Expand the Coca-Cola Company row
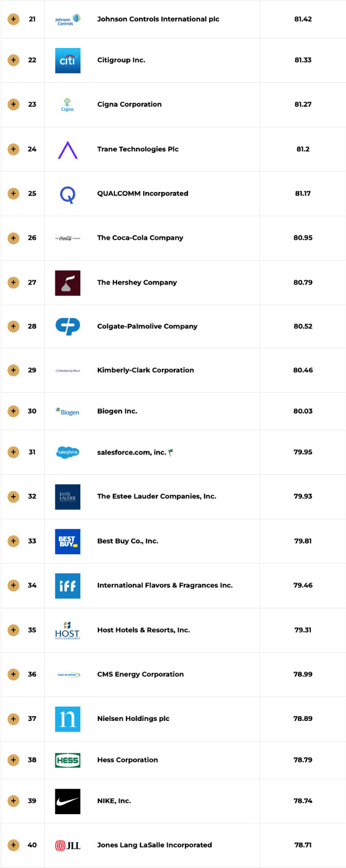346x868 pixels. pos(13,238)
